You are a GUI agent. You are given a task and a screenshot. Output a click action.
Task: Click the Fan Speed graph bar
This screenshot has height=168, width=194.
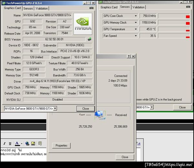coord(174,36)
